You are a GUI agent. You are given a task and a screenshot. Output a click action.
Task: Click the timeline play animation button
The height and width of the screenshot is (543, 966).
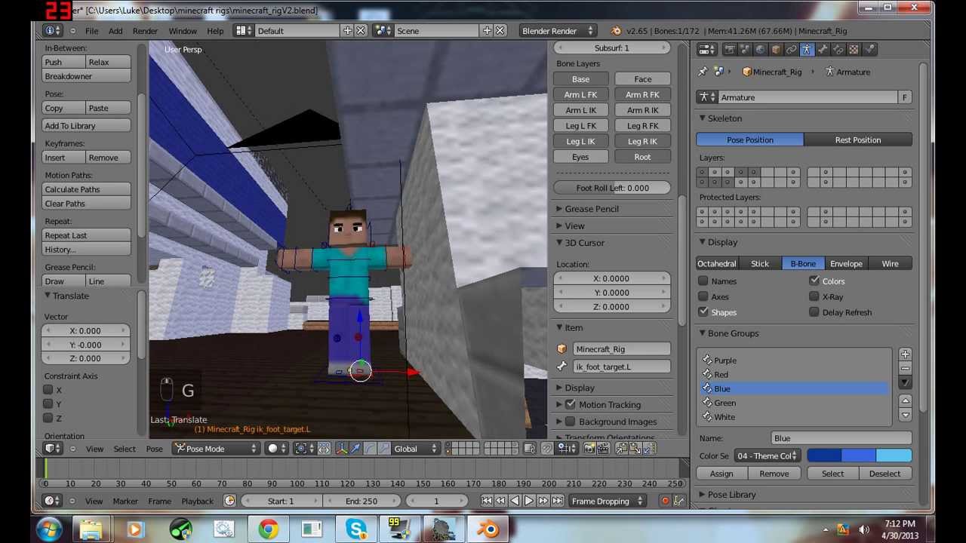click(x=528, y=501)
